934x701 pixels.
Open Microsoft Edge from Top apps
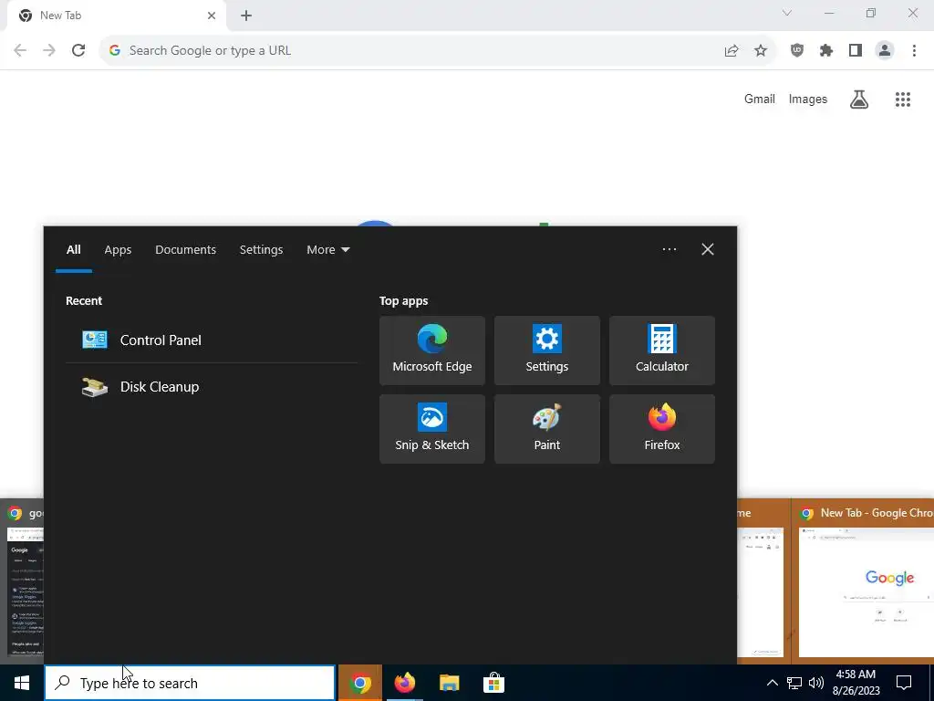(431, 350)
